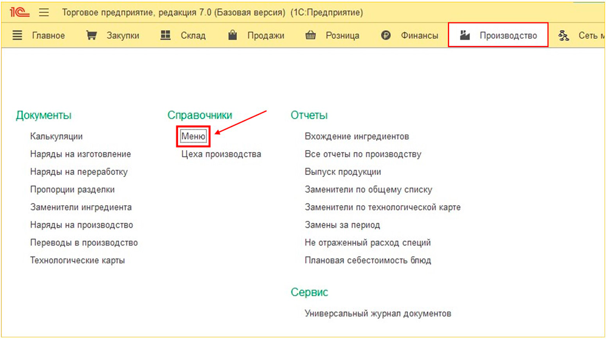Open the Главное section menu
606x339 pixels.
pyautogui.click(x=48, y=36)
